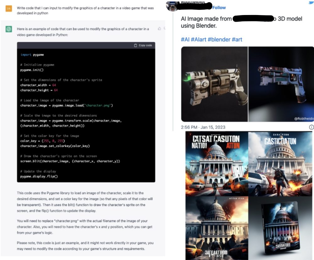Viewport: 314px width, 260px height.
Task: Open the #AI hashtag
Action: (x=185, y=39)
